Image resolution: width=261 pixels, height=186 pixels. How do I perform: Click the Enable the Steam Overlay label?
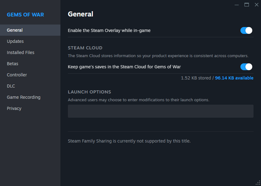pos(109,30)
